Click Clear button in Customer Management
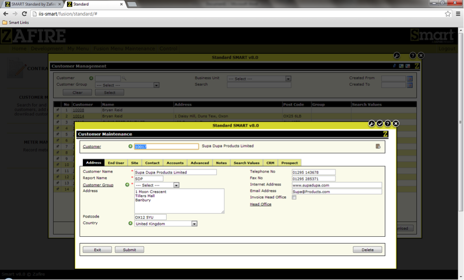464x280 pixels. pyautogui.click(x=77, y=93)
